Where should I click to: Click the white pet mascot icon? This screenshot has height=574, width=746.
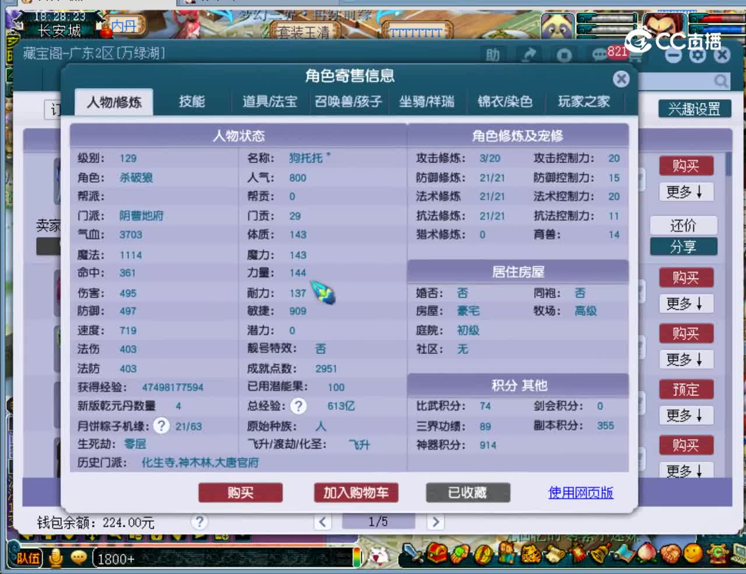379,556
